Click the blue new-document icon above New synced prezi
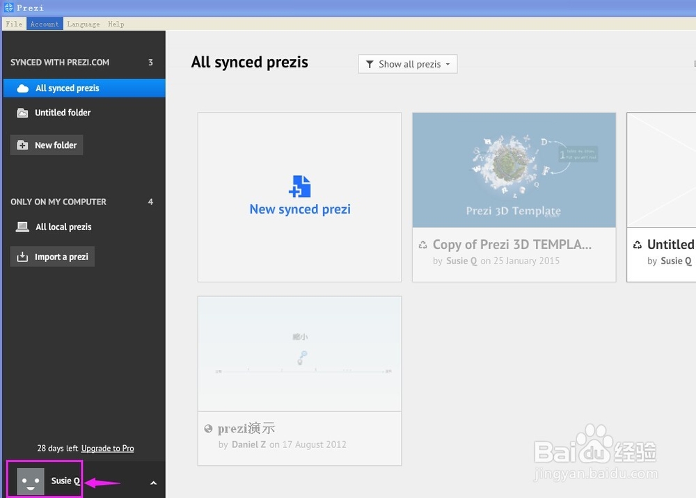 point(299,186)
